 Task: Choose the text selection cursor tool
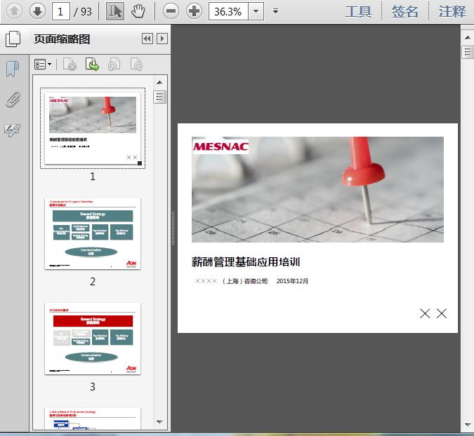pos(116,11)
